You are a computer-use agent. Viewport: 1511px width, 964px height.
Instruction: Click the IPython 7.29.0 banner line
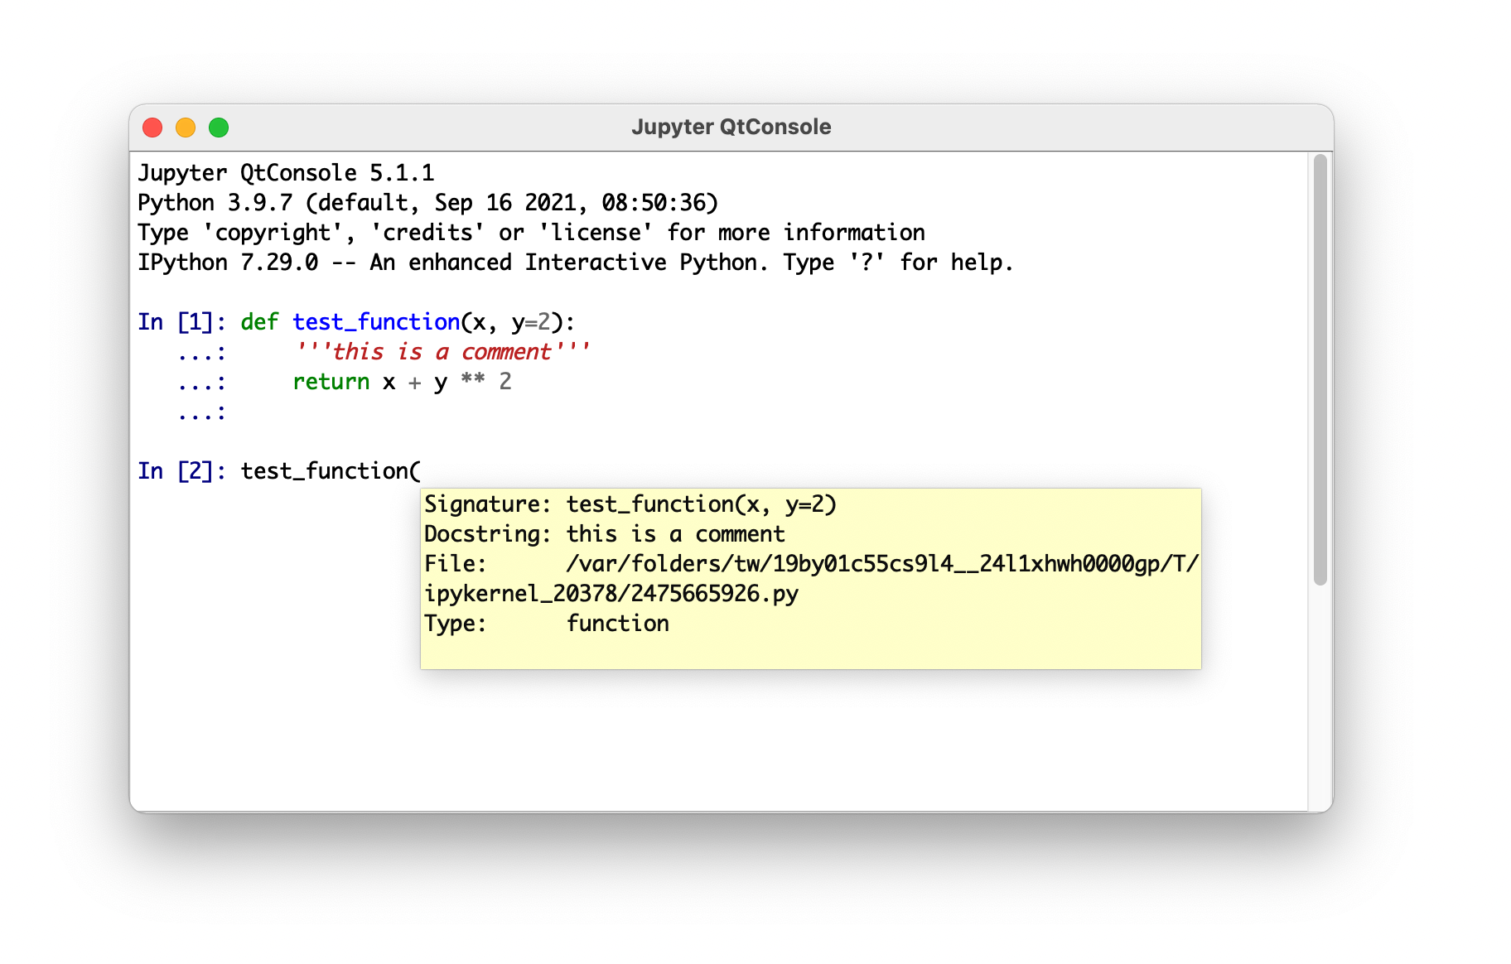(575, 263)
